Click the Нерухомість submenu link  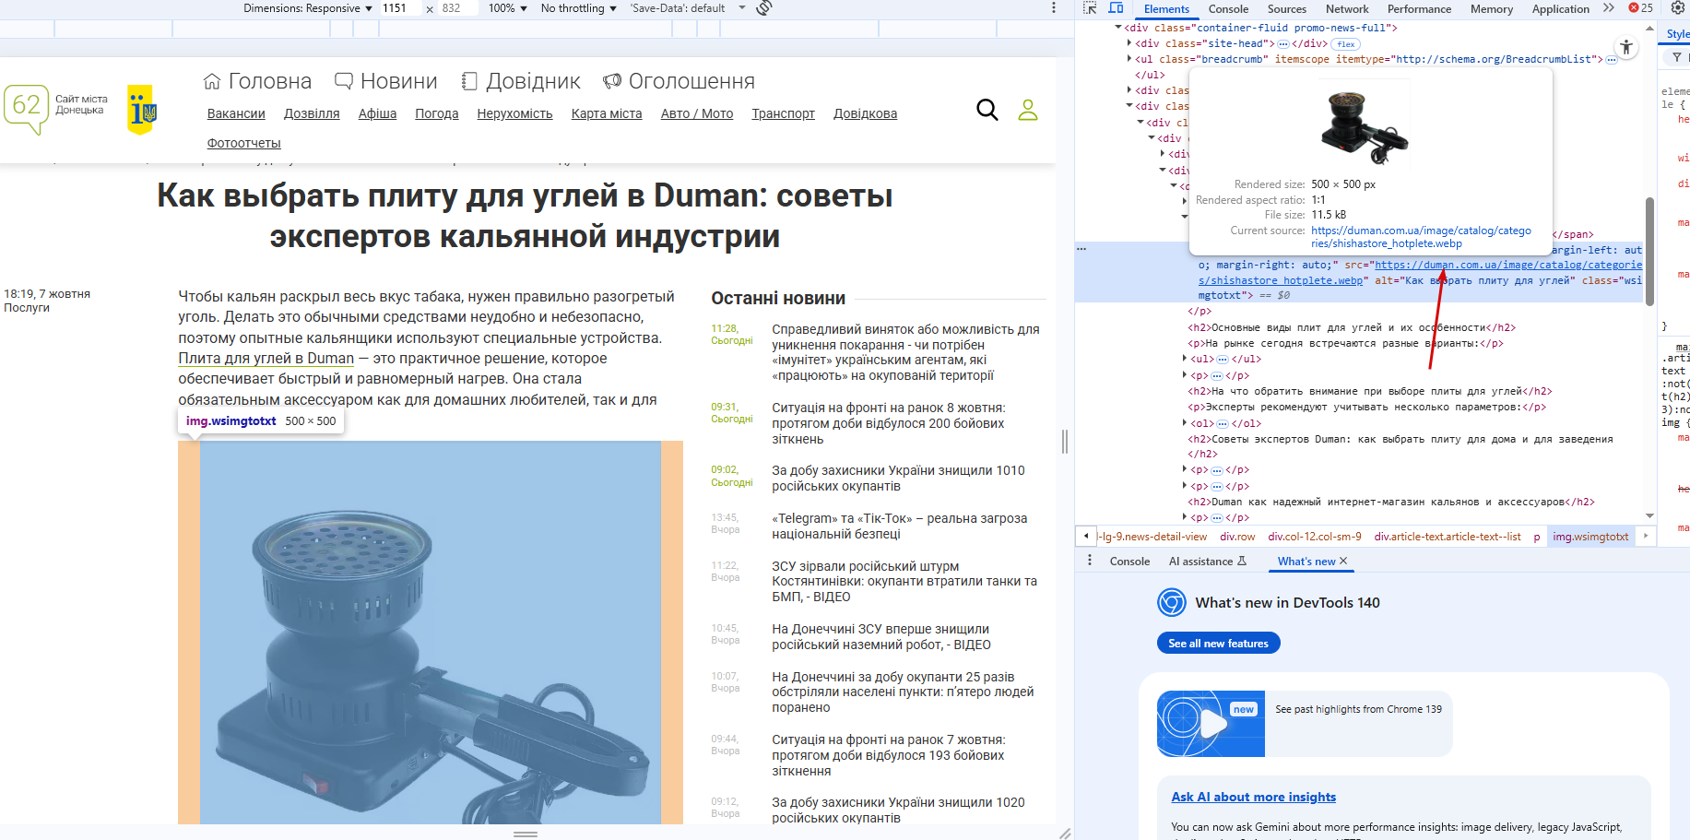click(514, 113)
